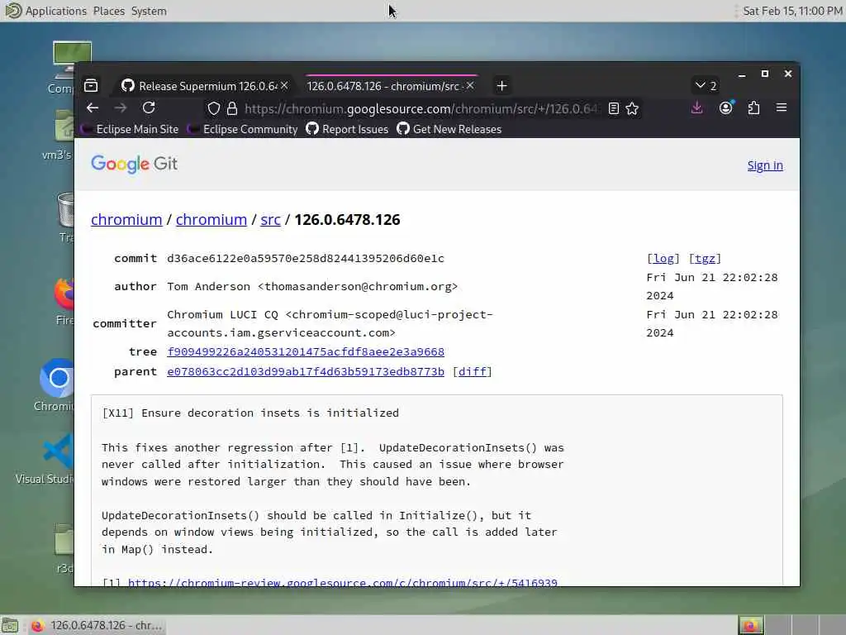Open the second chromium breadcrumb link
The image size is (846, 635).
pos(211,220)
